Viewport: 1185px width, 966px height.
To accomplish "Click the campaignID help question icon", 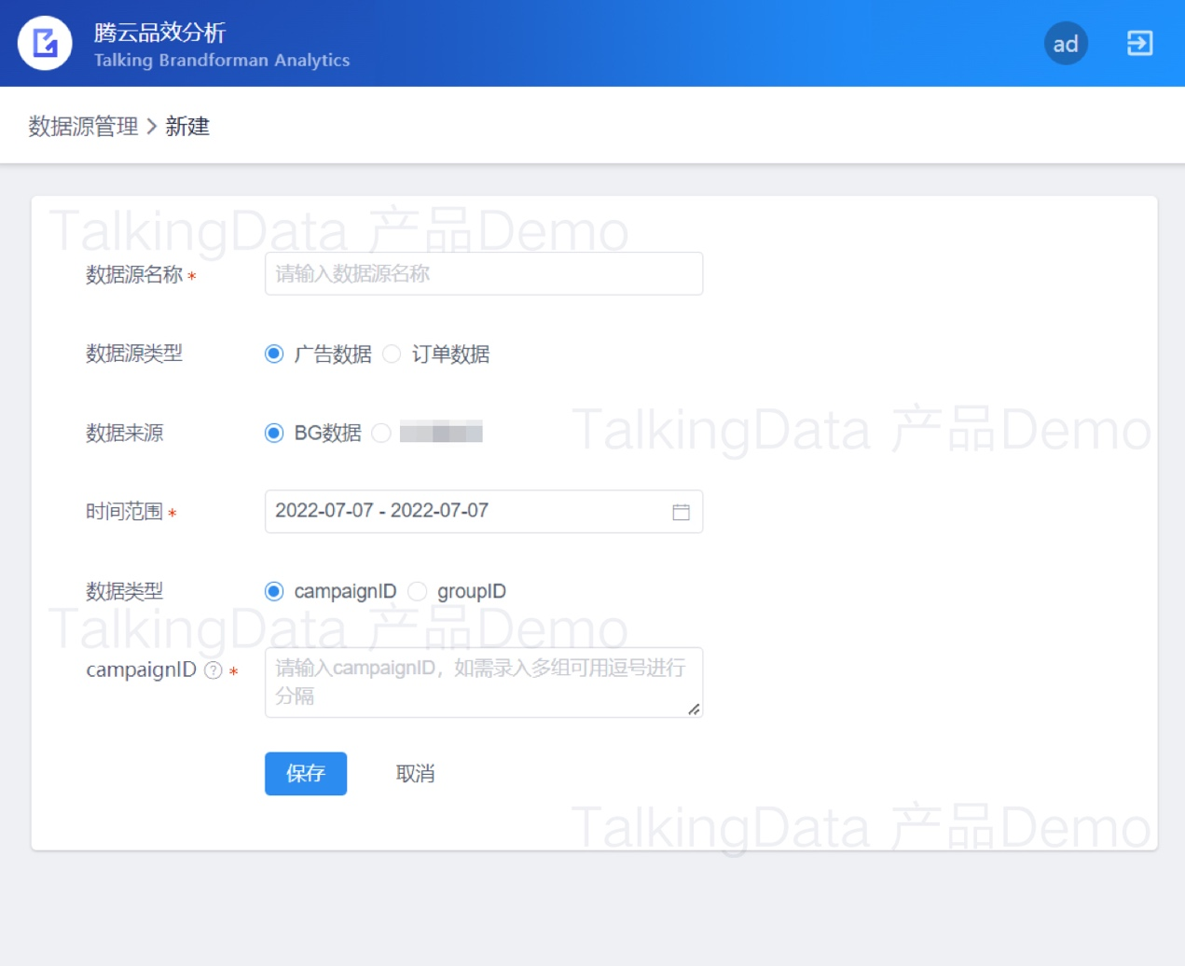I will 214,670.
